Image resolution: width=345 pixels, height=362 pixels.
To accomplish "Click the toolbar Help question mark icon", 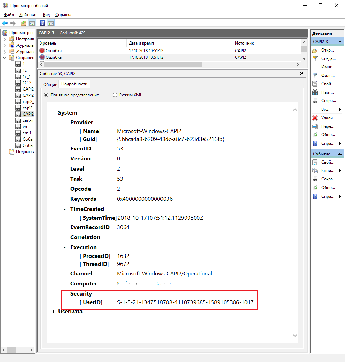I will [42, 23].
